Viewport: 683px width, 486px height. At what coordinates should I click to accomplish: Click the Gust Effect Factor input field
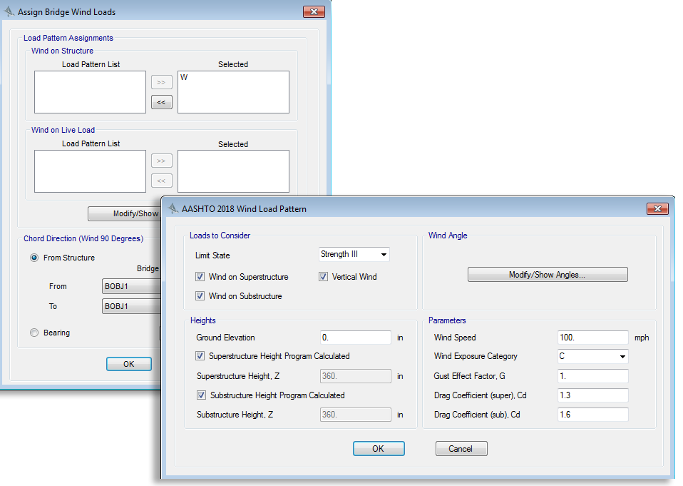coord(592,376)
